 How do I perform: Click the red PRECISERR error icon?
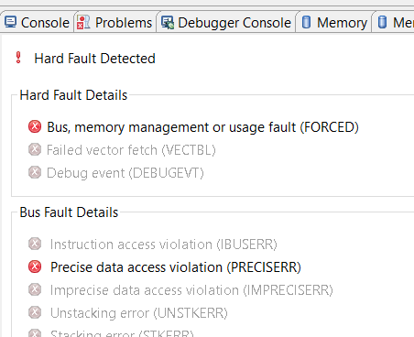(x=35, y=266)
